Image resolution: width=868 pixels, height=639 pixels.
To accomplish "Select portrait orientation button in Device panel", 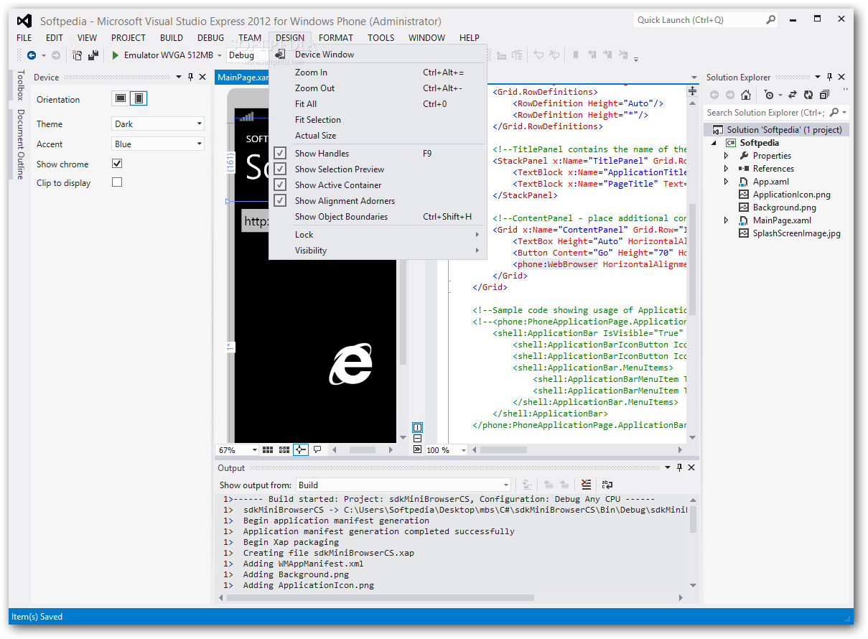I will coord(139,98).
